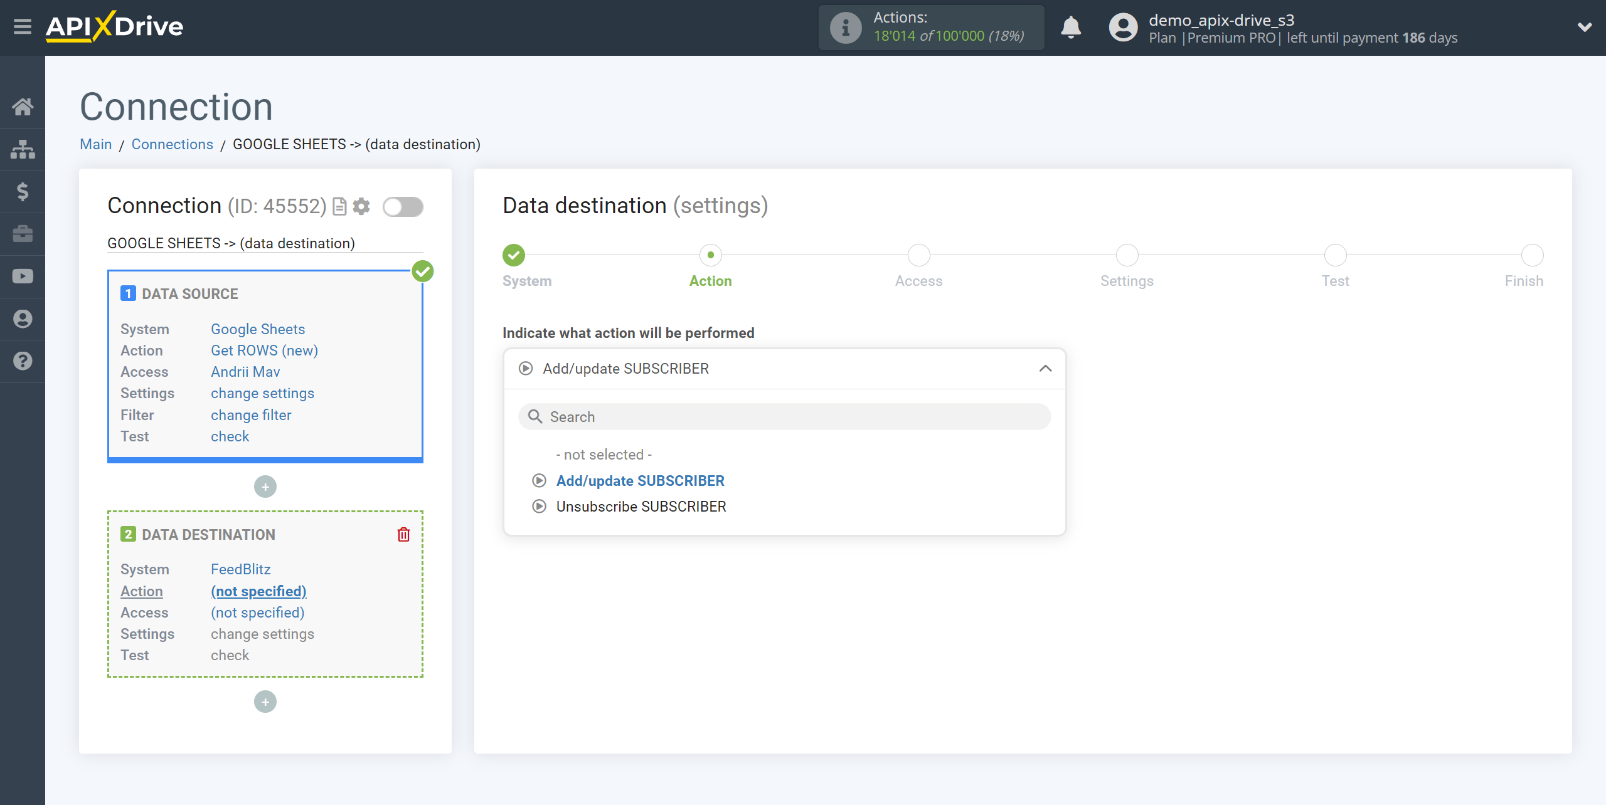Click destination Action (not specified) link

tap(258, 591)
